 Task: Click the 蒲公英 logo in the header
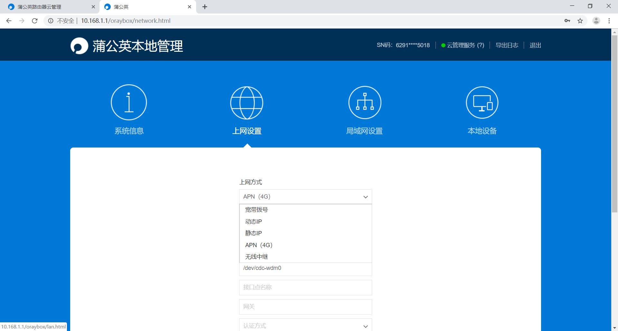coord(79,46)
